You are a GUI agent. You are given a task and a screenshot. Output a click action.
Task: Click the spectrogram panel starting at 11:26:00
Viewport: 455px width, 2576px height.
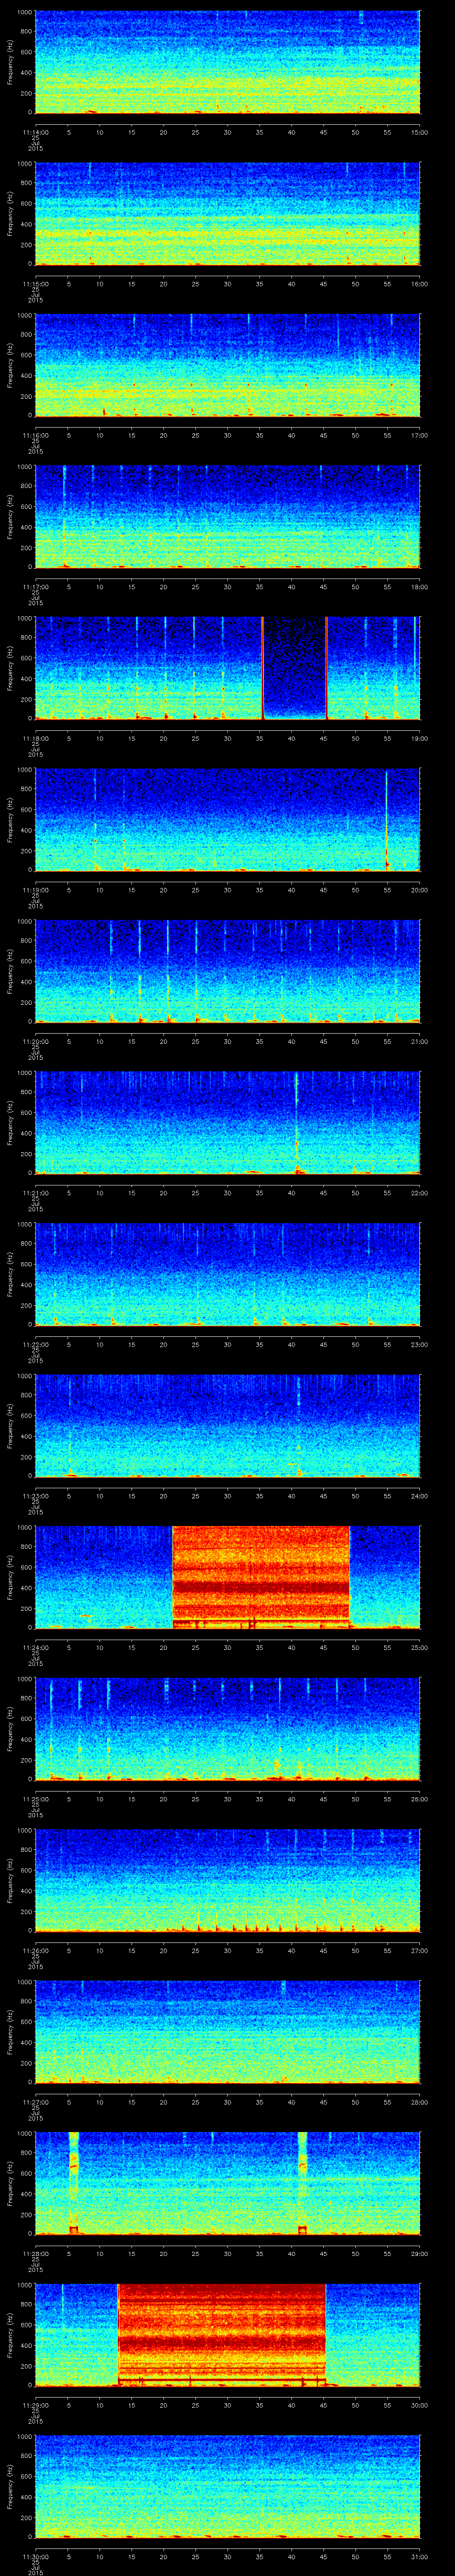click(227, 1881)
